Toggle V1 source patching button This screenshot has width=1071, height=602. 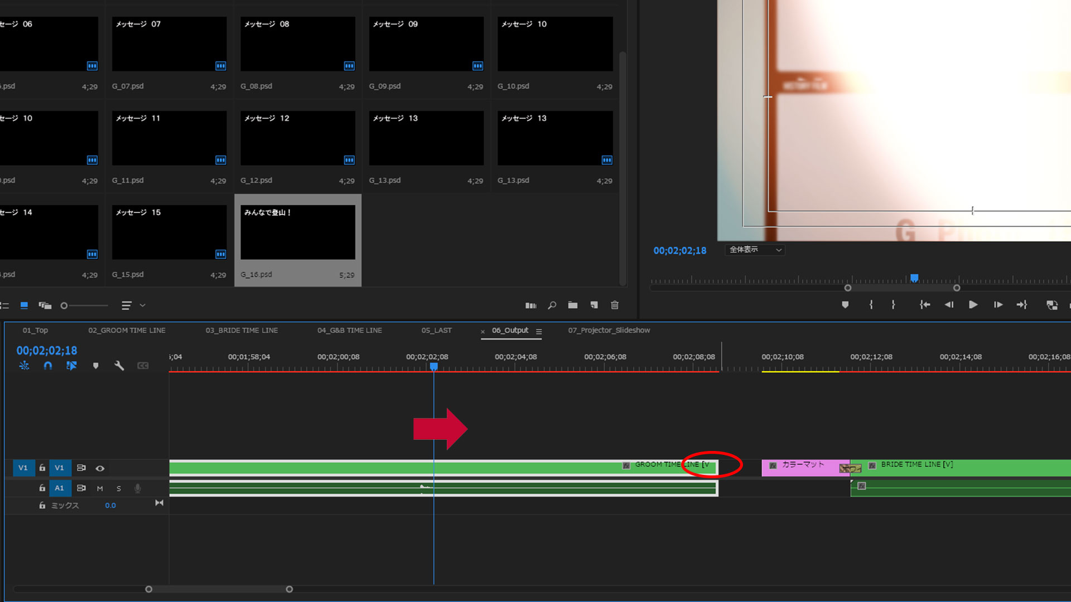point(23,468)
